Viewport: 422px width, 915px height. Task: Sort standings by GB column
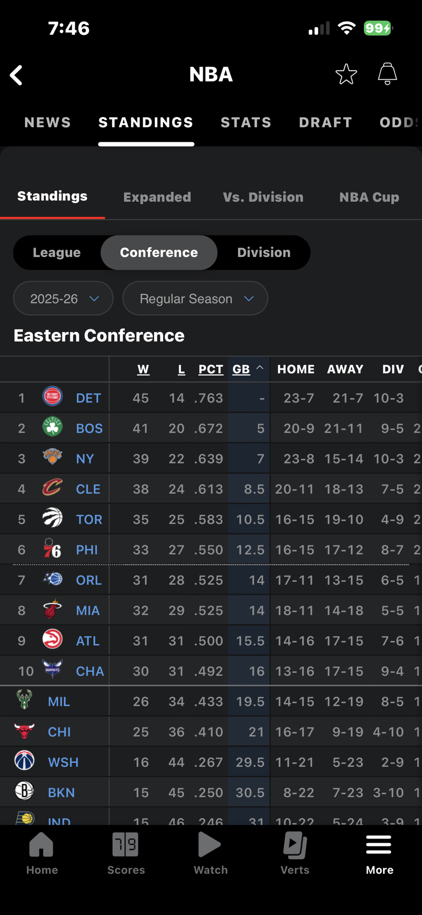(x=241, y=369)
